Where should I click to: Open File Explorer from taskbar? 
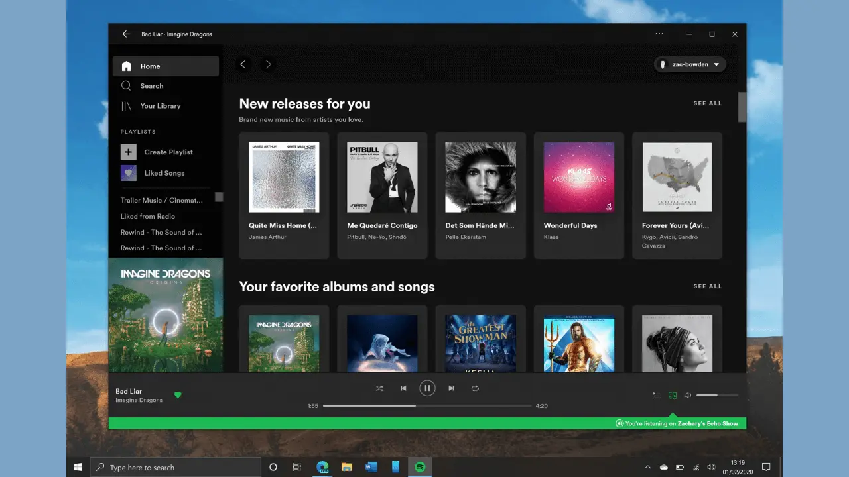tap(346, 467)
